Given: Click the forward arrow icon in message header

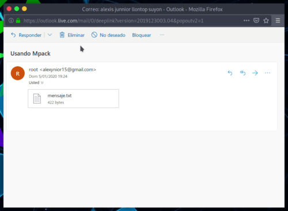Looking at the screenshot, I should point(255,73).
